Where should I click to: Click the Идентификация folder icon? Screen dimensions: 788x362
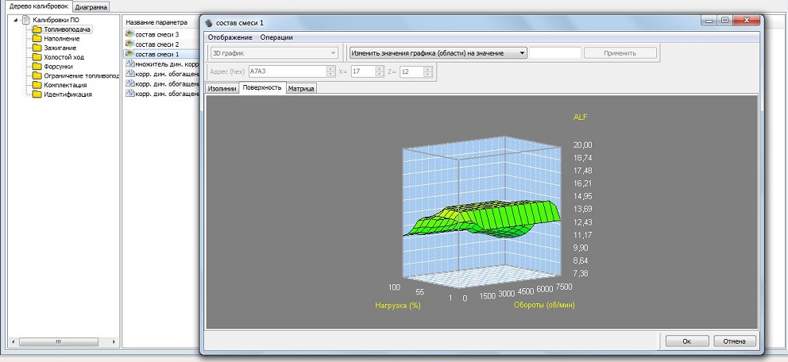(x=37, y=94)
